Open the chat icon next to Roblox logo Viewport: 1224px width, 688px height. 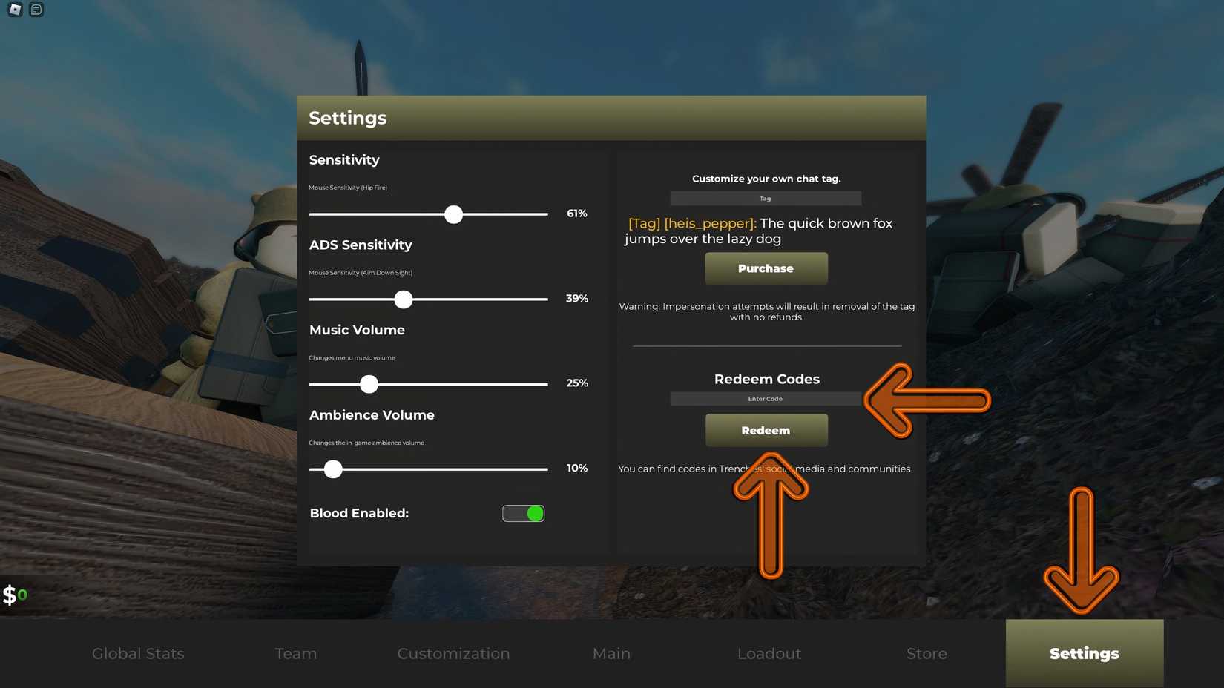[35, 9]
